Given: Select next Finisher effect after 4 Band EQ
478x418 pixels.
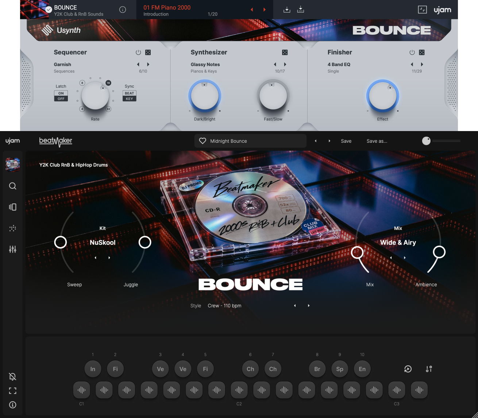Looking at the screenshot, I should click(422, 64).
